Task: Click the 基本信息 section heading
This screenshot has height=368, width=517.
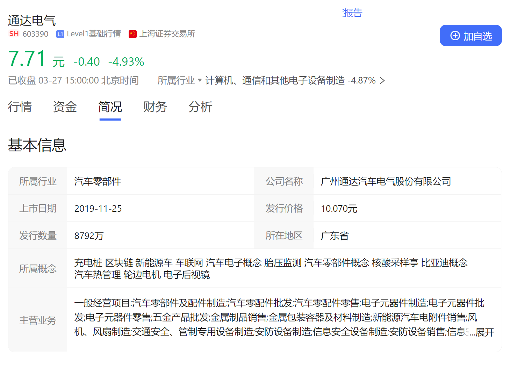Action: point(37,145)
